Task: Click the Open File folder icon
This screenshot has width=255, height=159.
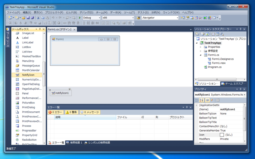Action: tap(24, 18)
